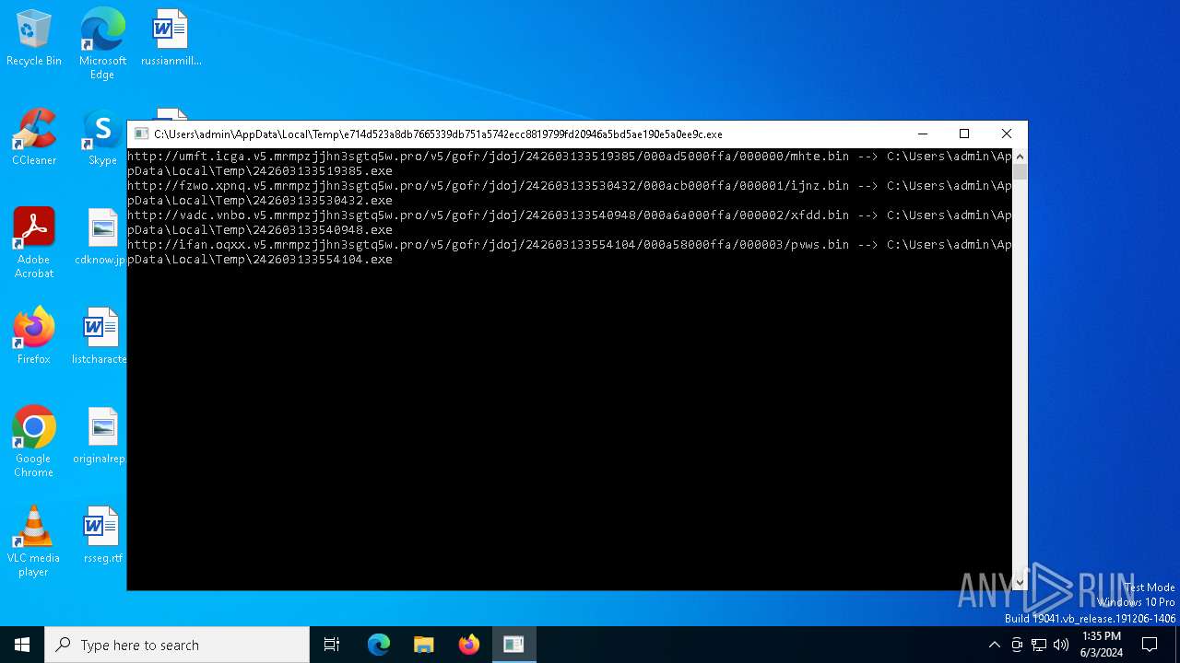Click the console vertical scrollbar thumb
Image resolution: width=1180 pixels, height=663 pixels.
click(1020, 171)
